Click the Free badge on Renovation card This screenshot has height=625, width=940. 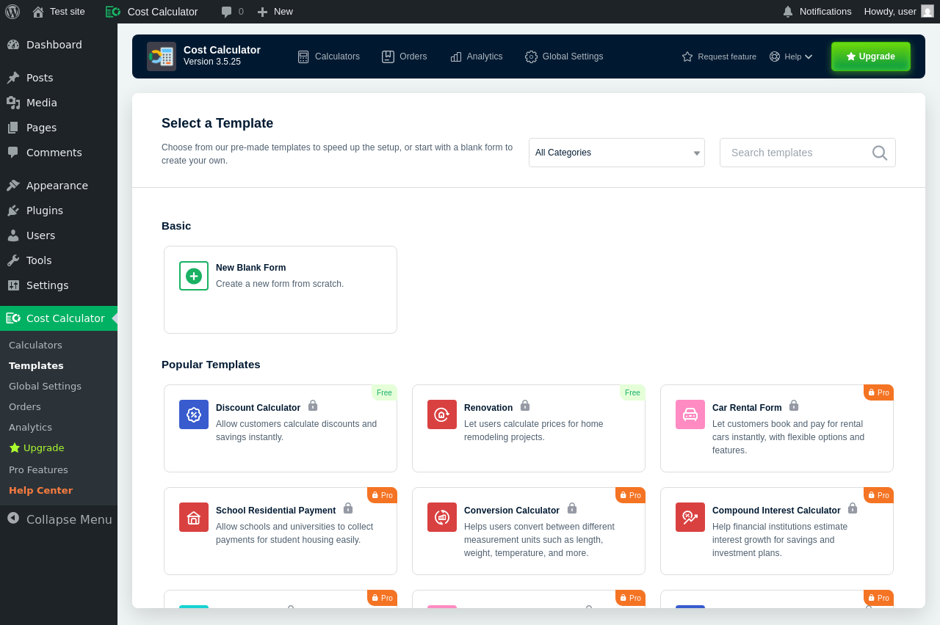(x=632, y=392)
